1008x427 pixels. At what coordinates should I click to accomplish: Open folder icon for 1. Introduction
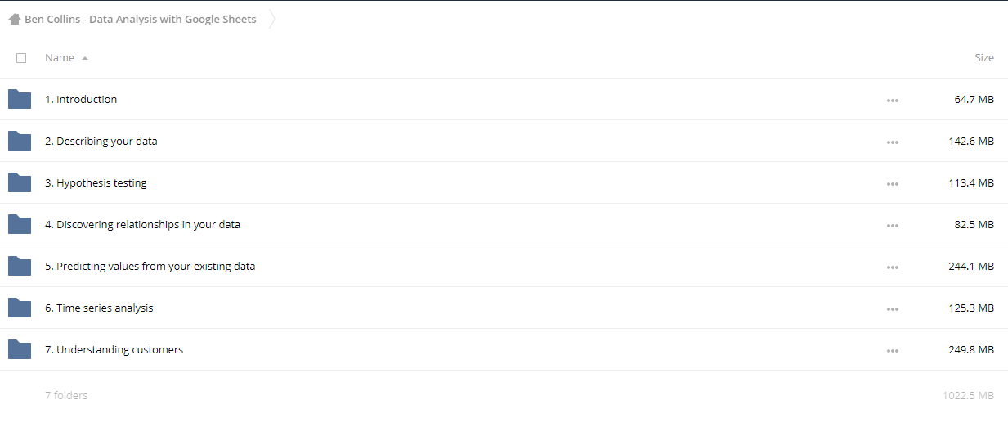pos(20,99)
